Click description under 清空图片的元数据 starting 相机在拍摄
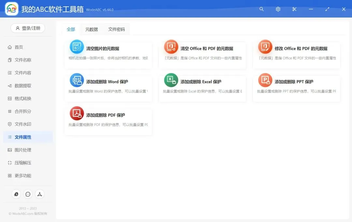 click(108, 58)
